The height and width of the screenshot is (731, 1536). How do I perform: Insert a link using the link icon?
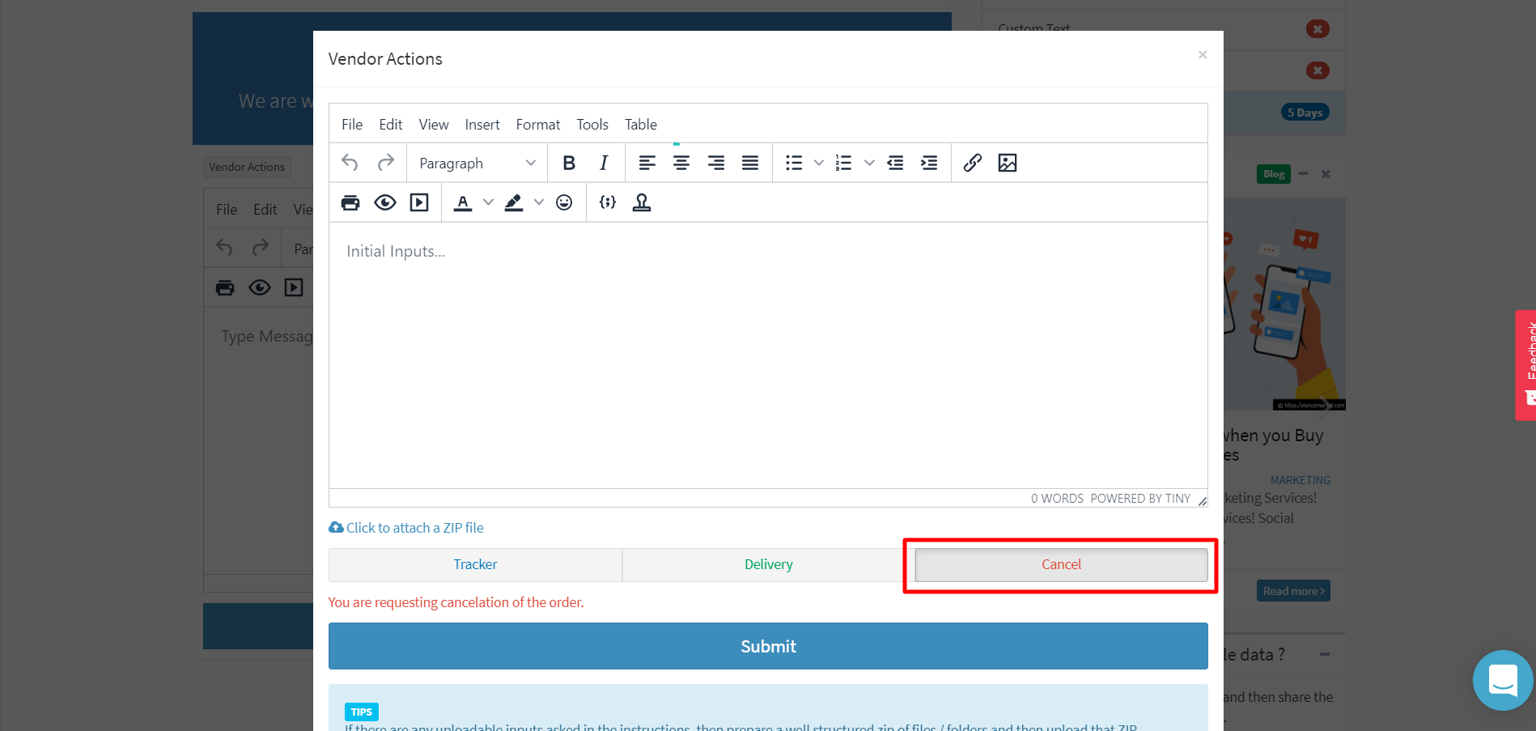point(972,163)
